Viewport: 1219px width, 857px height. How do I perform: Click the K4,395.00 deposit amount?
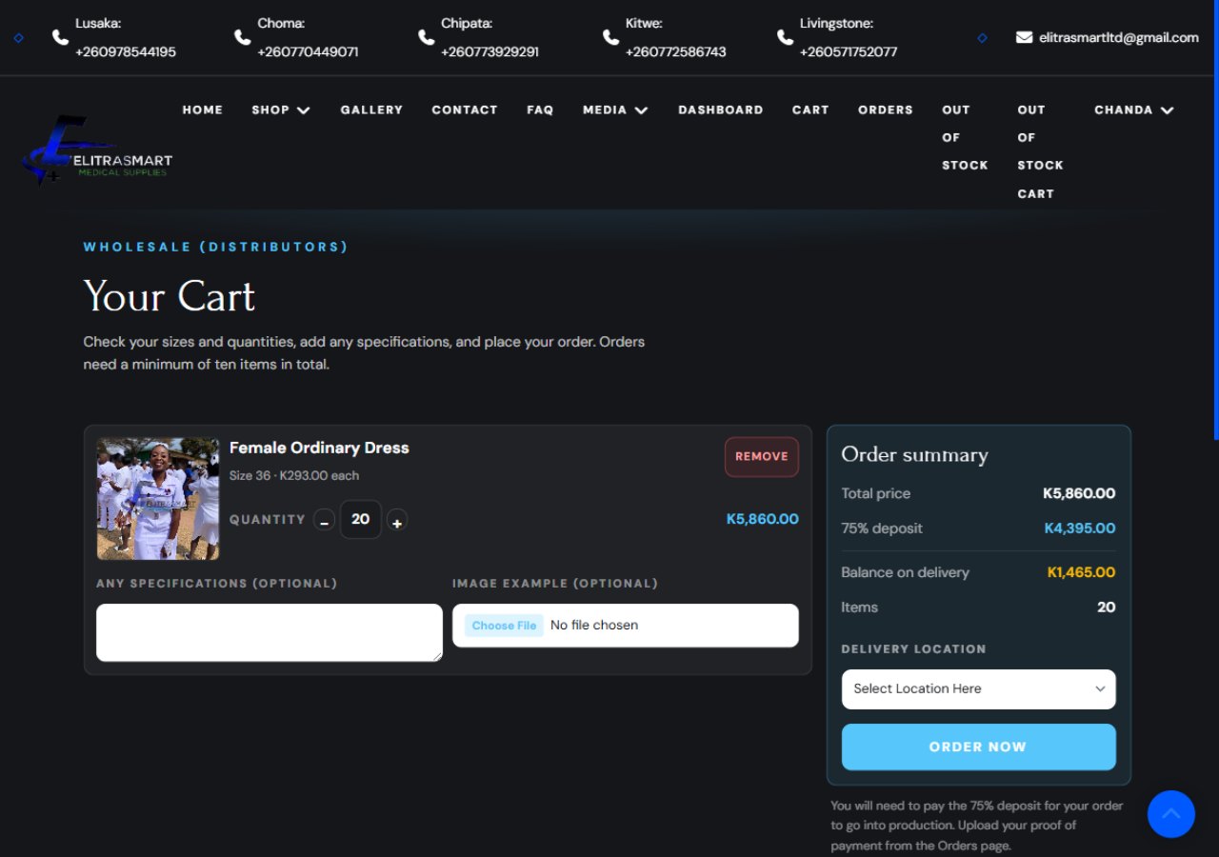point(1080,528)
